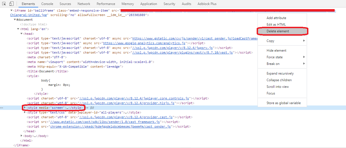346x148 pixels.
Task: Open the google-analytics analytics.js link
Action: (x=144, y=43)
